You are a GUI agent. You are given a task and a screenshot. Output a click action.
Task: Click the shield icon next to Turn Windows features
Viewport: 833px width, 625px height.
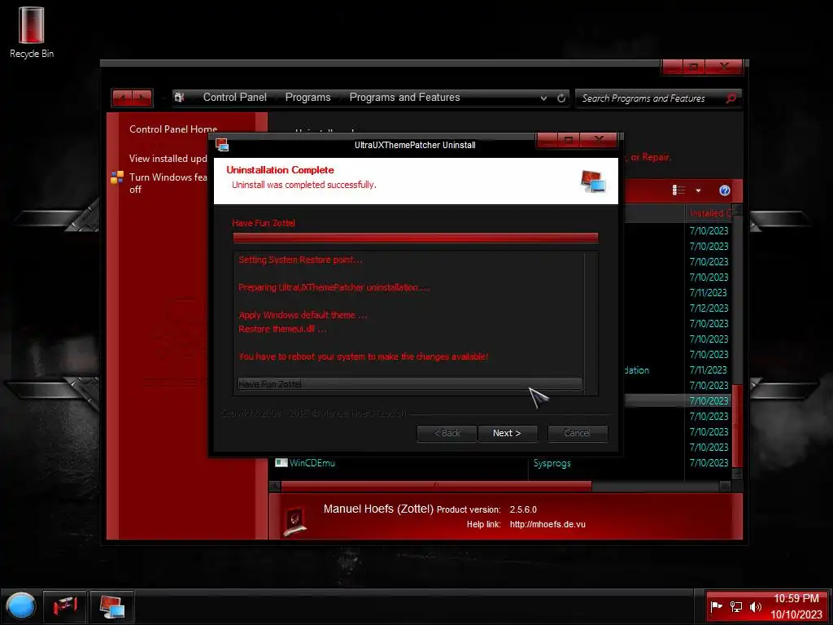pos(117,177)
